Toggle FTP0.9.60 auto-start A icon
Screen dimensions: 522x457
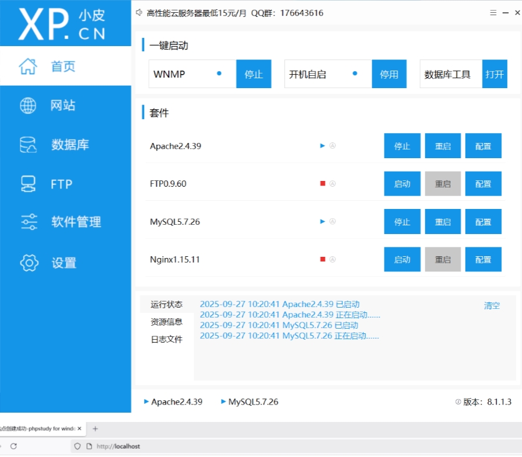332,183
